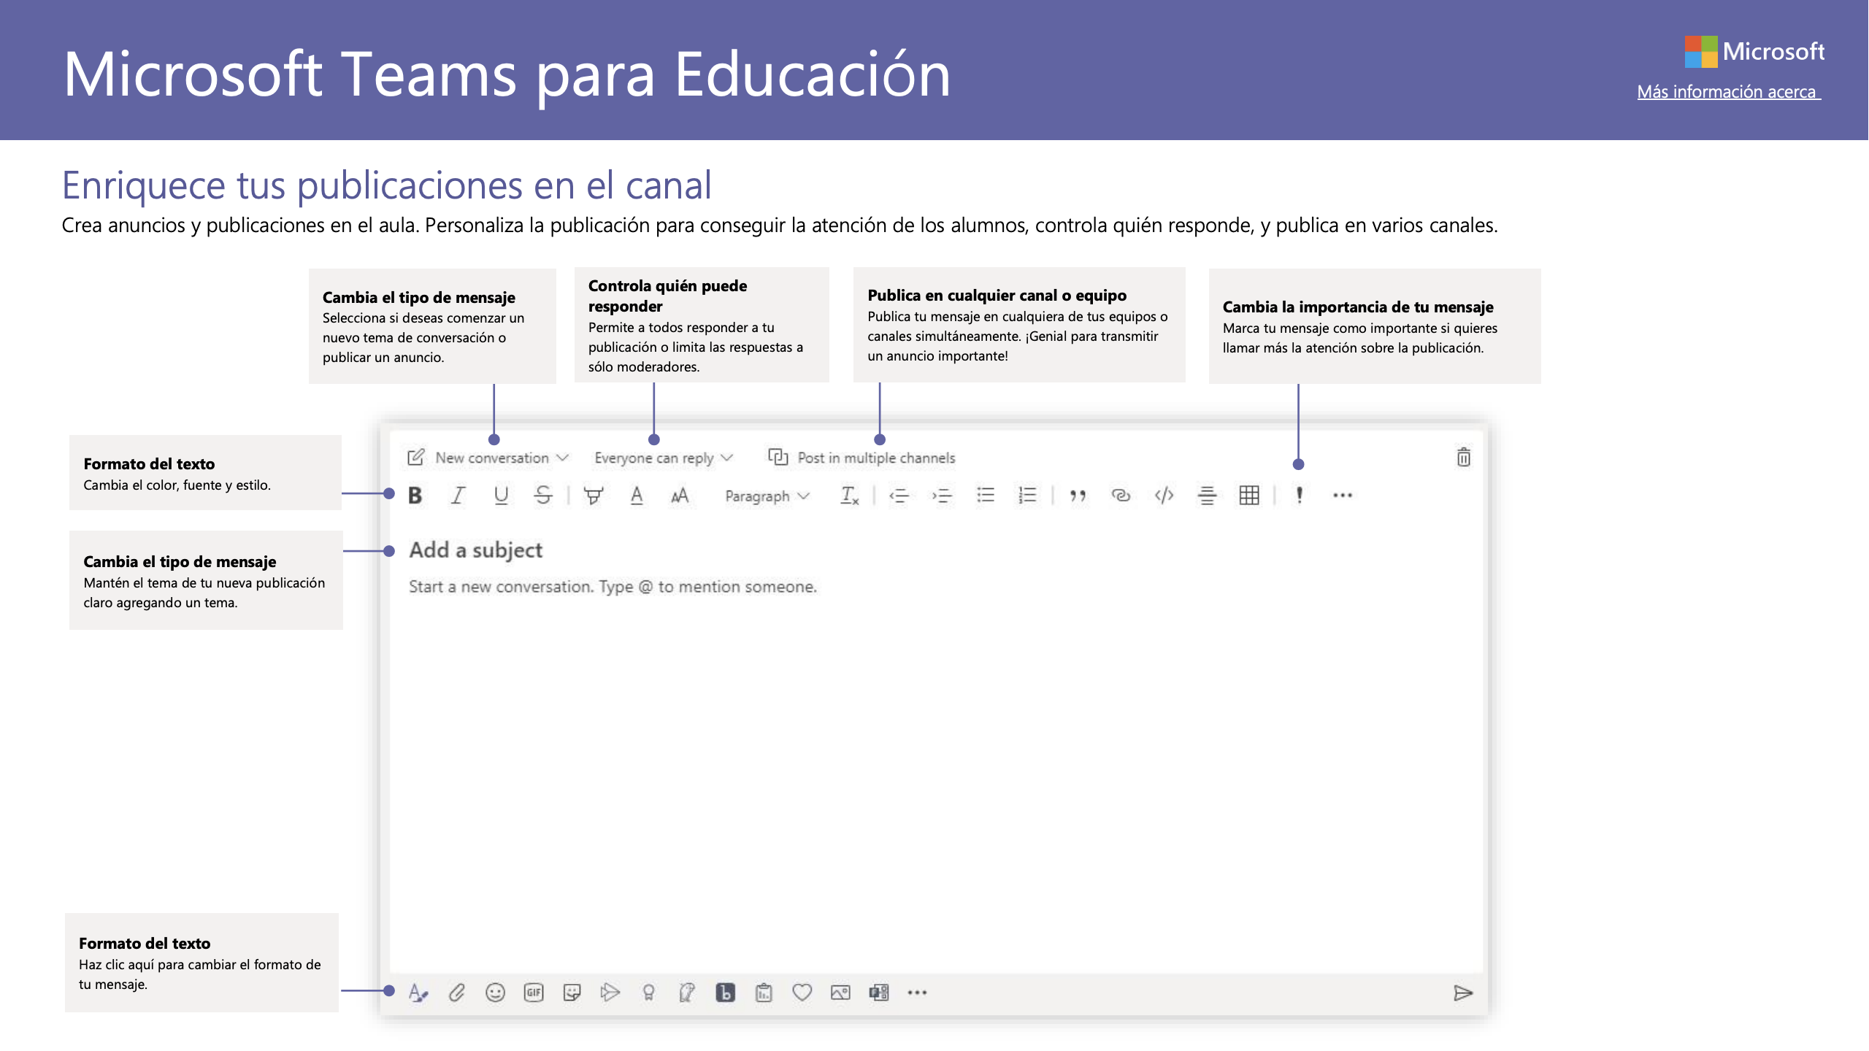Click the code snippet icon

click(x=1164, y=496)
